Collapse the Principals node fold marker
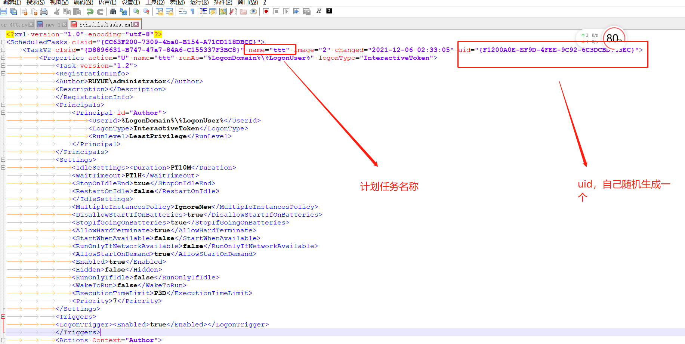The width and height of the screenshot is (685, 344). point(3,105)
